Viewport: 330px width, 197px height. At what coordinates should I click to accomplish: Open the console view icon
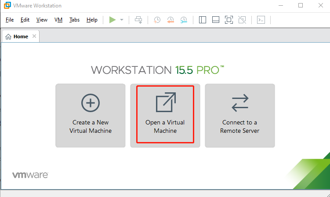tap(261, 20)
